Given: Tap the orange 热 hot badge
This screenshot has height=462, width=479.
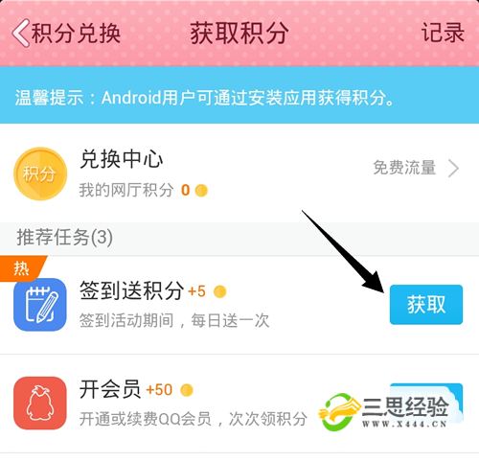Looking at the screenshot, I should coord(22,268).
